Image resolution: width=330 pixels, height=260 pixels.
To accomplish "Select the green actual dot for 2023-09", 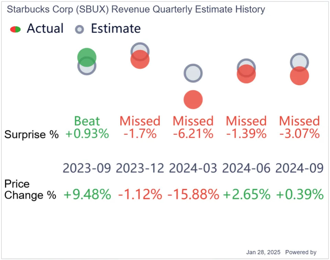I will coord(87,57).
